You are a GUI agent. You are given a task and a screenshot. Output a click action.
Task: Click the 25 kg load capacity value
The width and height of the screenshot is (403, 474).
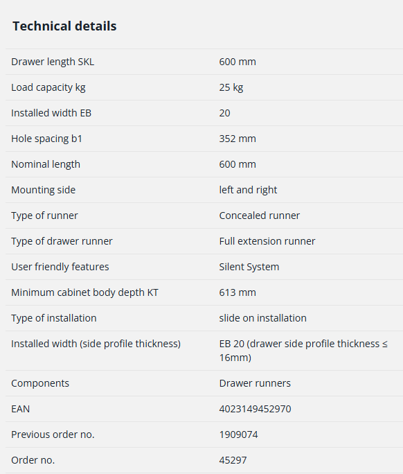click(x=231, y=87)
